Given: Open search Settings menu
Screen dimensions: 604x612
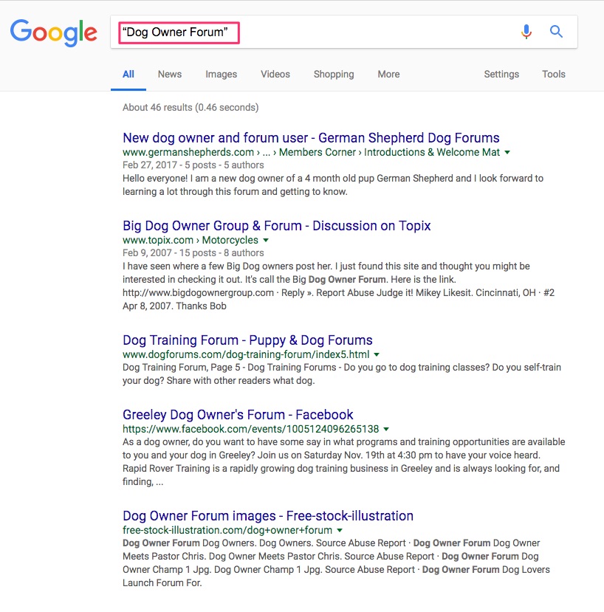Looking at the screenshot, I should coord(501,74).
